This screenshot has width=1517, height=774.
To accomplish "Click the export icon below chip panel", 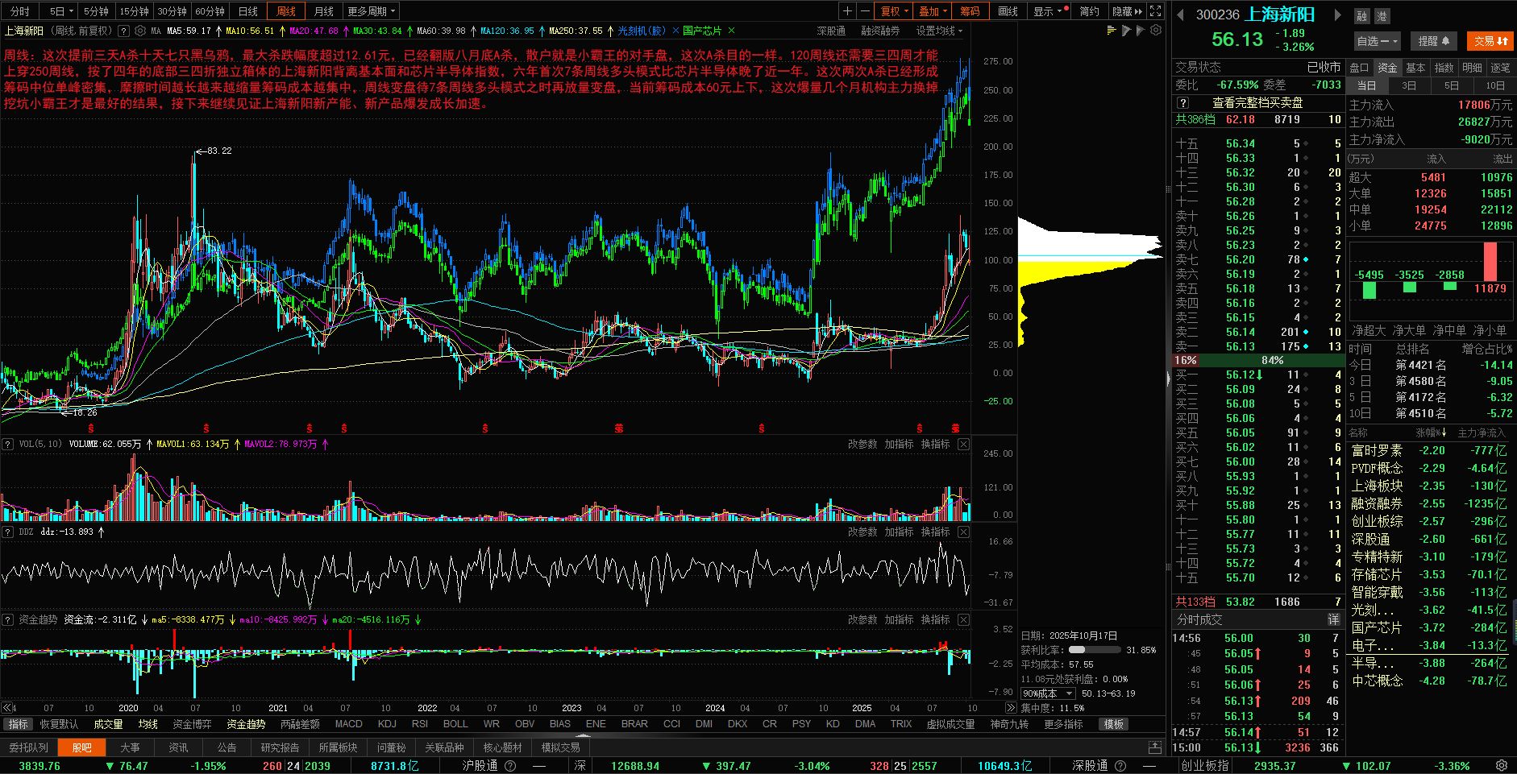I will pyautogui.click(x=1155, y=747).
